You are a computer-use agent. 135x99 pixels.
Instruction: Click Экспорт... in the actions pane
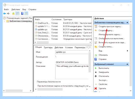click(103, 80)
